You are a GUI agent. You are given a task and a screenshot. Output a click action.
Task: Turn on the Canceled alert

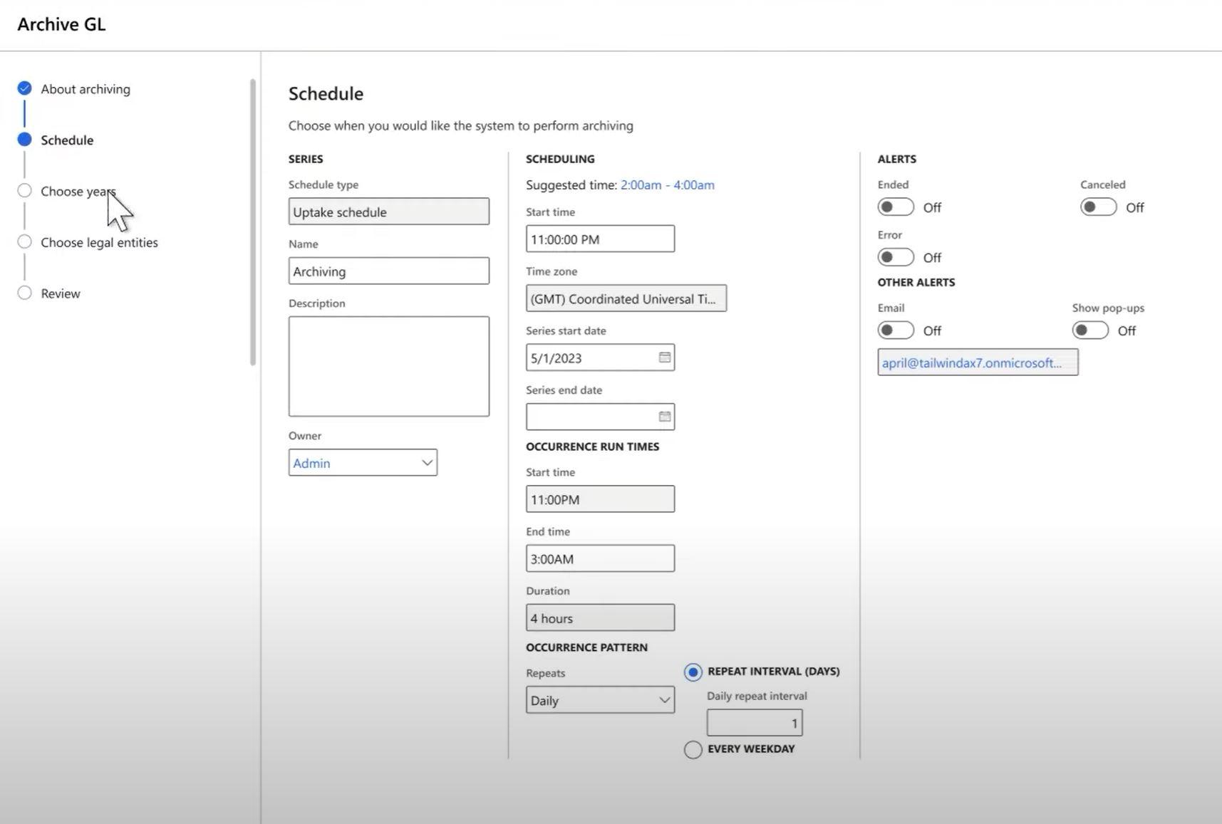point(1097,207)
